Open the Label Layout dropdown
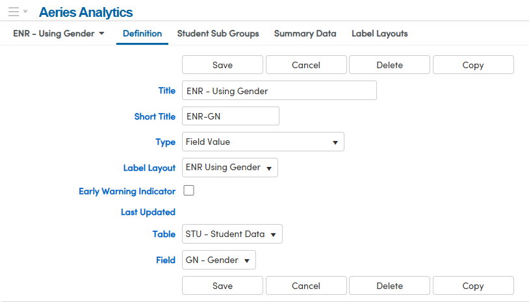Screen dimensions: 529x302 coord(230,168)
